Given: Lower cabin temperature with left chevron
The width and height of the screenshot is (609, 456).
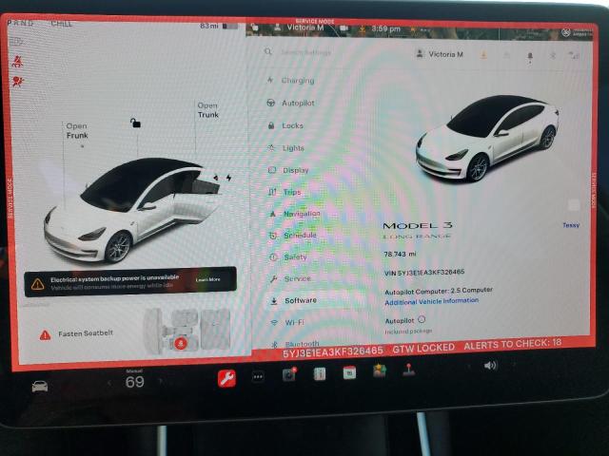Looking at the screenshot, I should tap(109, 383).
